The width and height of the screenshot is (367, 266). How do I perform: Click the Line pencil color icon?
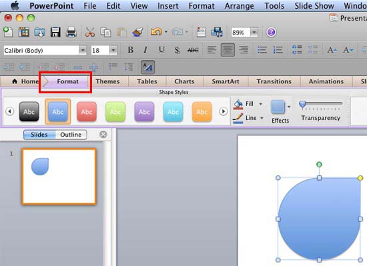point(238,118)
